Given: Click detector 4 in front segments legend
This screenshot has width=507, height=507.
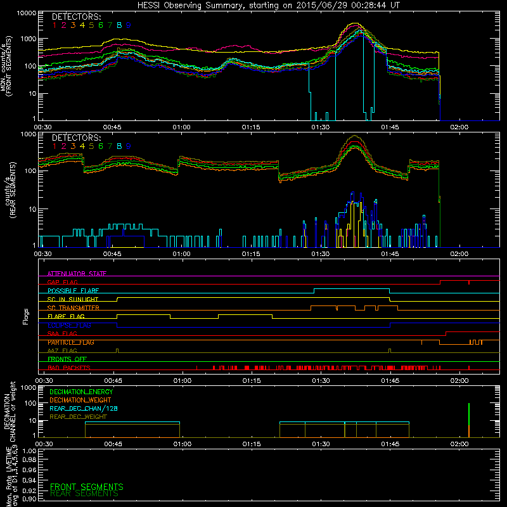Looking at the screenshot, I should [82, 25].
